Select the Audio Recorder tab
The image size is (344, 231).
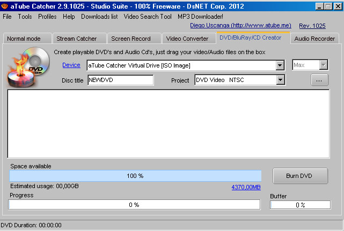pos(314,39)
